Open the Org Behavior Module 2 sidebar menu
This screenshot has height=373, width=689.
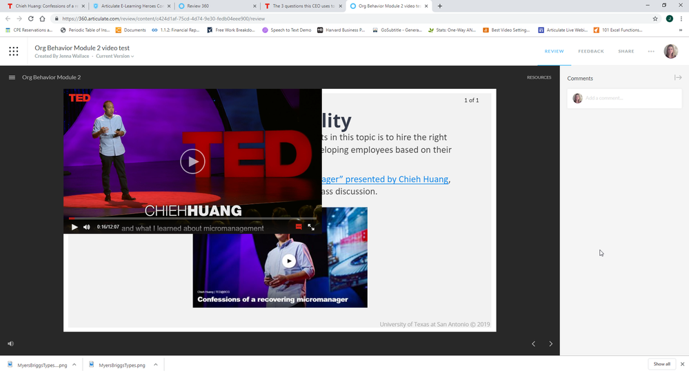[x=12, y=77]
